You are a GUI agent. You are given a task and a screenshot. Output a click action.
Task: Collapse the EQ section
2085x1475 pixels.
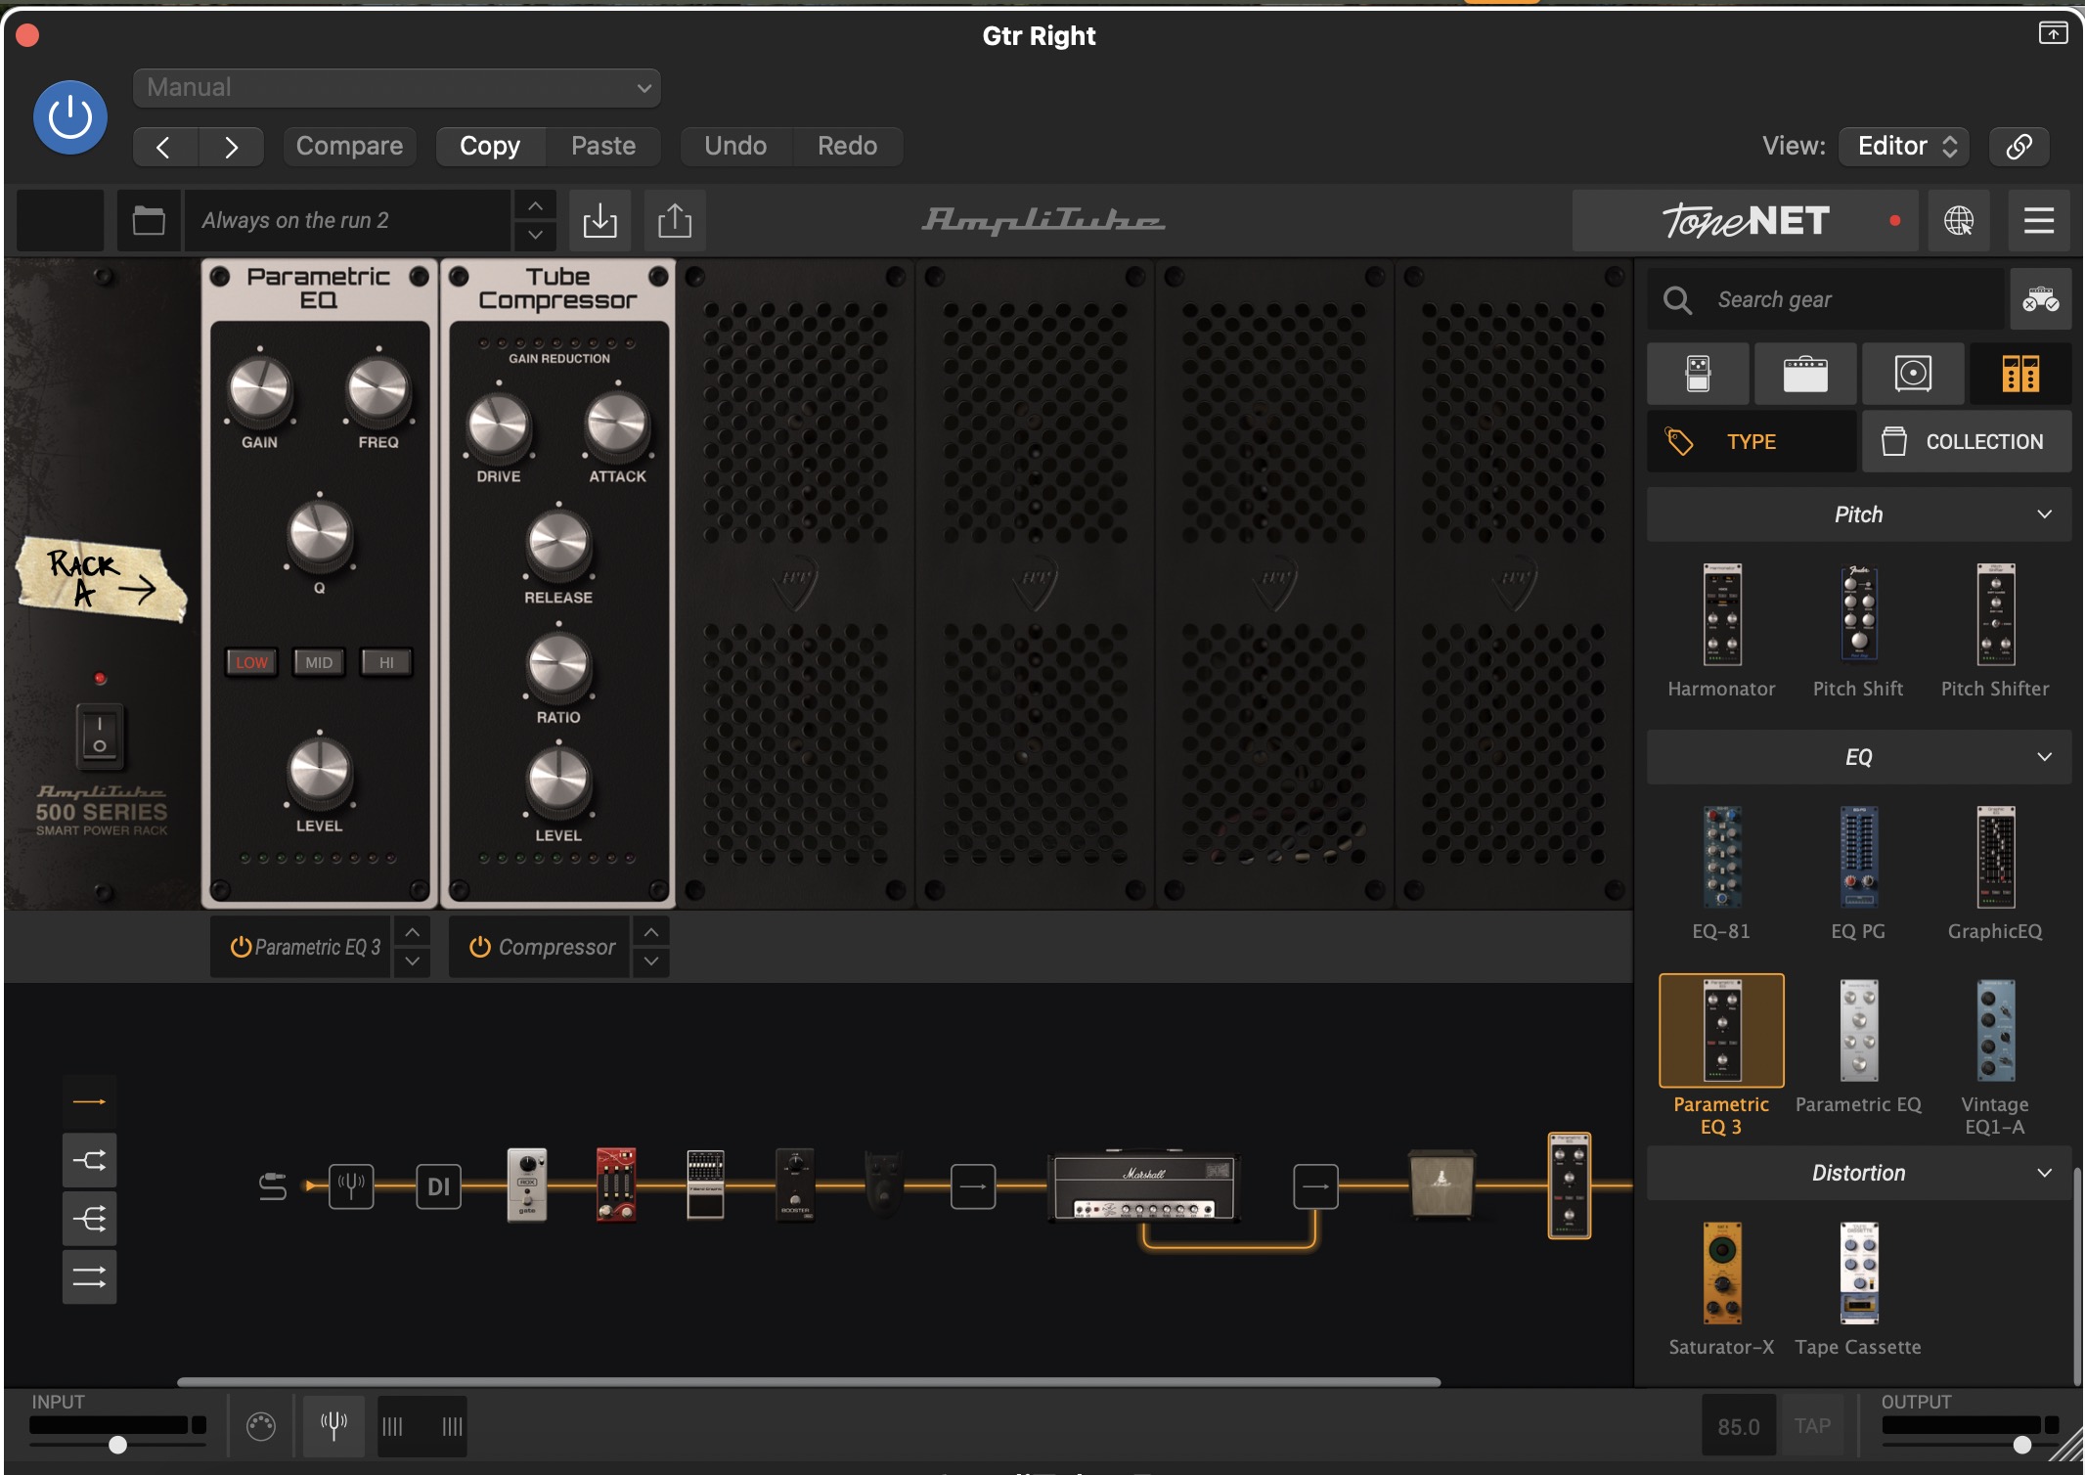tap(1859, 757)
